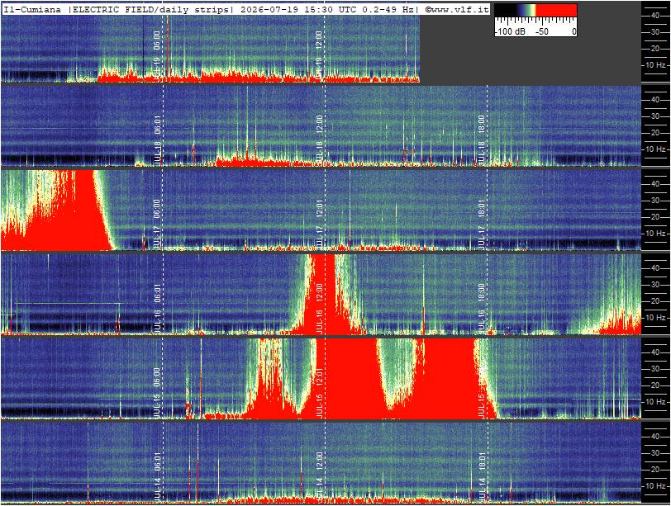Select the JUL 19 06:00 time marker
671x506 pixels.
[x=157, y=54]
